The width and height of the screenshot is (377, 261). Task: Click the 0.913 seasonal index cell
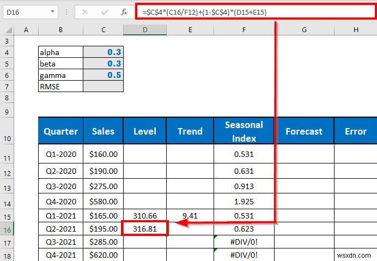[x=244, y=186]
